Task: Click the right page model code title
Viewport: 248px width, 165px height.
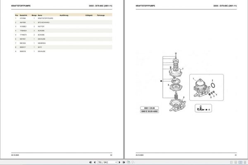Action: click(225, 6)
